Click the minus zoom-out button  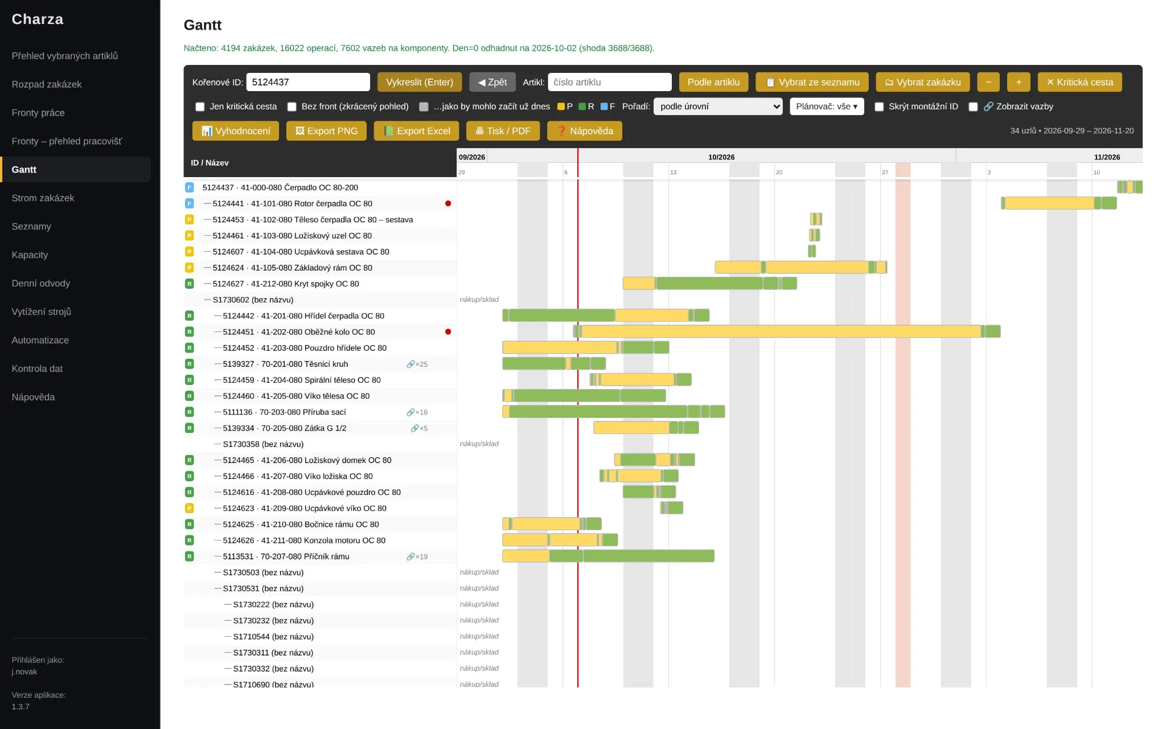coord(988,82)
